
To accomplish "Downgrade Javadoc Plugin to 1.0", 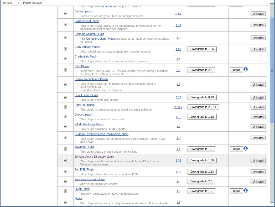I will [201, 149].
